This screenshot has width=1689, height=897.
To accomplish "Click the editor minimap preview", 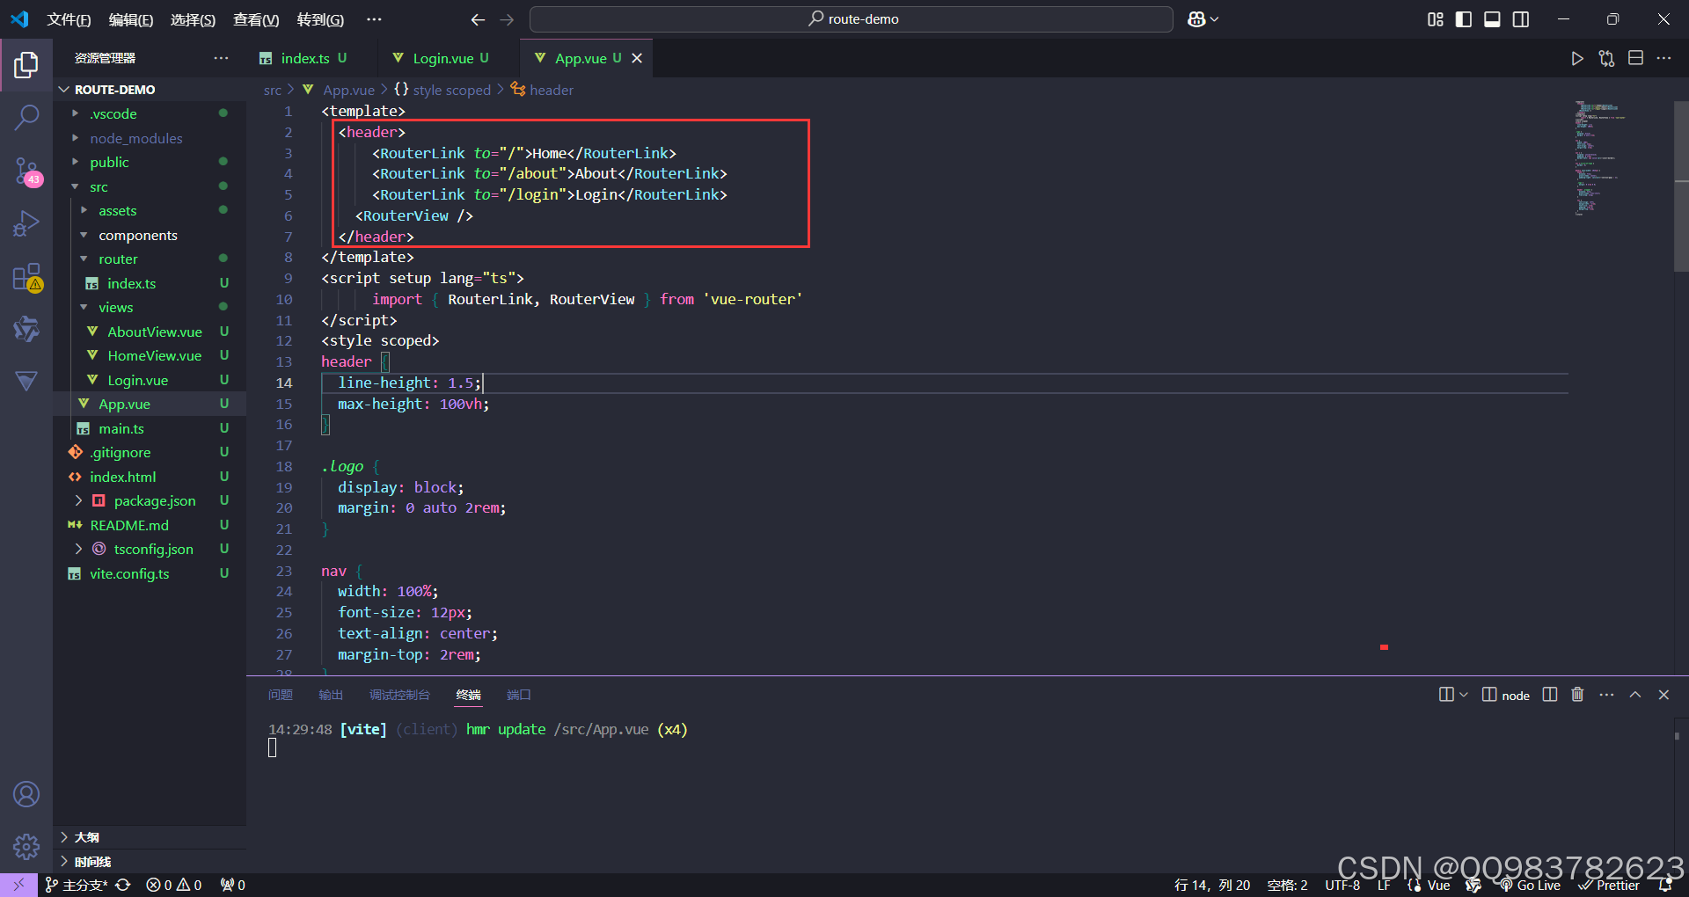I will 1598,158.
